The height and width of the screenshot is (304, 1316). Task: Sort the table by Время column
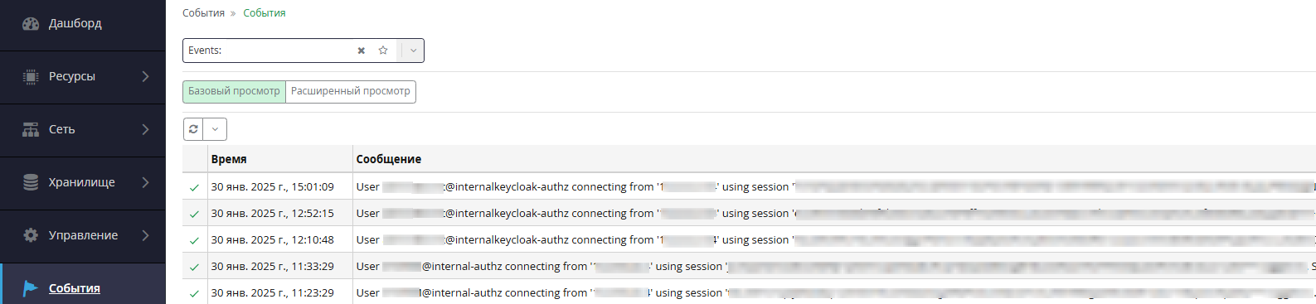pos(229,159)
